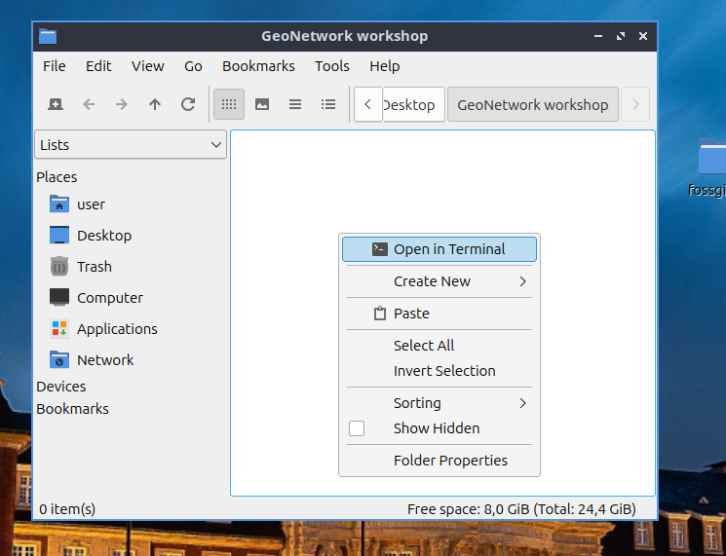The width and height of the screenshot is (726, 556).
Task: Switch to detailed list view
Action: pyautogui.click(x=328, y=104)
